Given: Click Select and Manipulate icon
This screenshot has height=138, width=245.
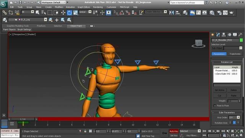Looking at the screenshot, I should [102, 12].
